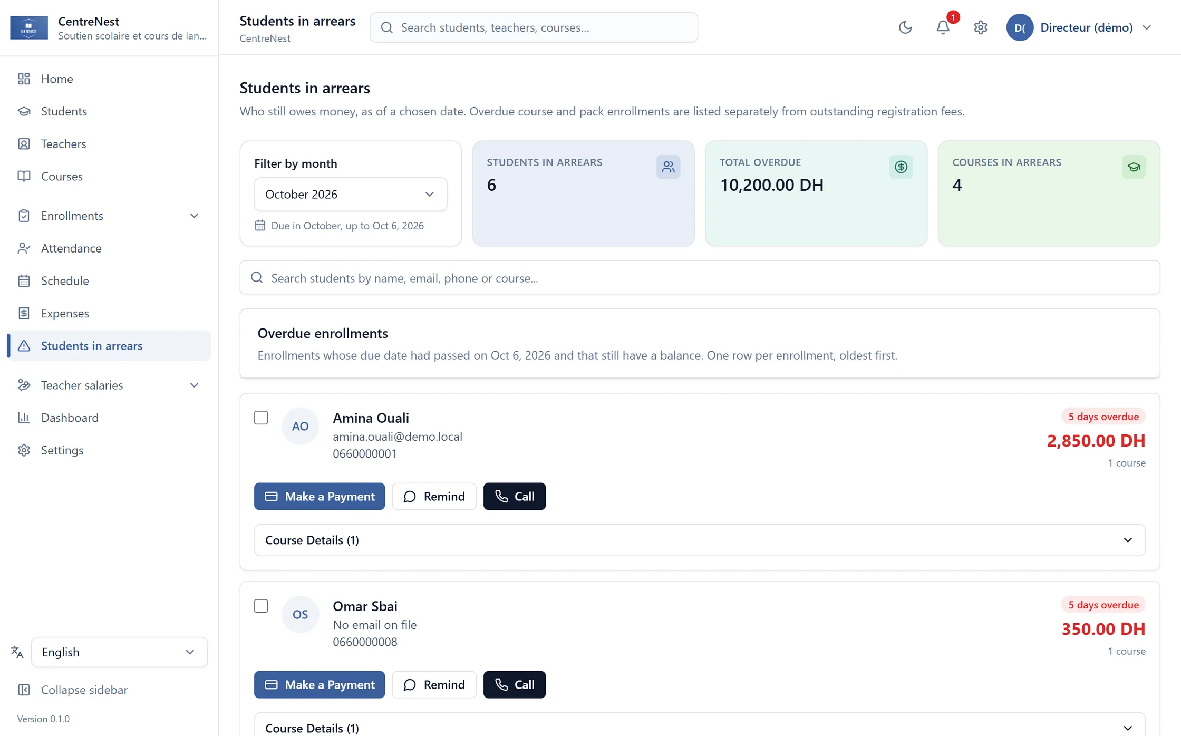This screenshot has width=1181, height=736.
Task: Select Omar Sbai's checkbox
Action: click(x=261, y=606)
